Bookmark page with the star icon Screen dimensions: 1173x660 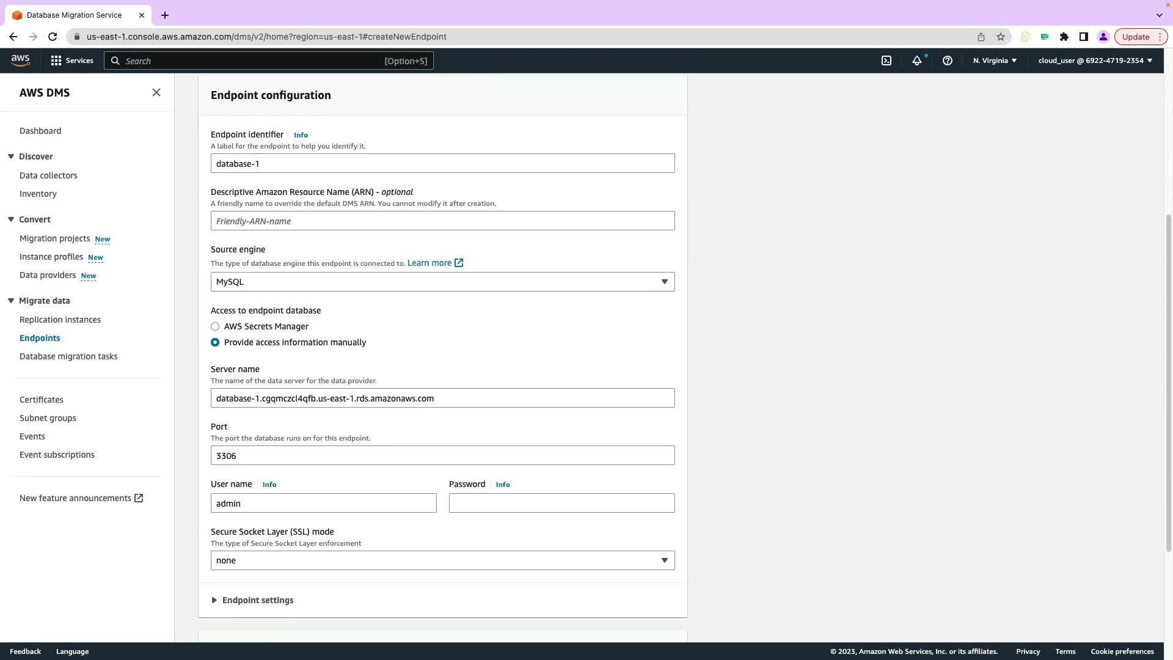tap(1000, 37)
